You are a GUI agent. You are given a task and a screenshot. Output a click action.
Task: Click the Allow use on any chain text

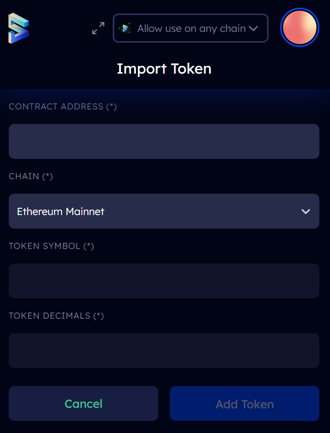point(192,29)
